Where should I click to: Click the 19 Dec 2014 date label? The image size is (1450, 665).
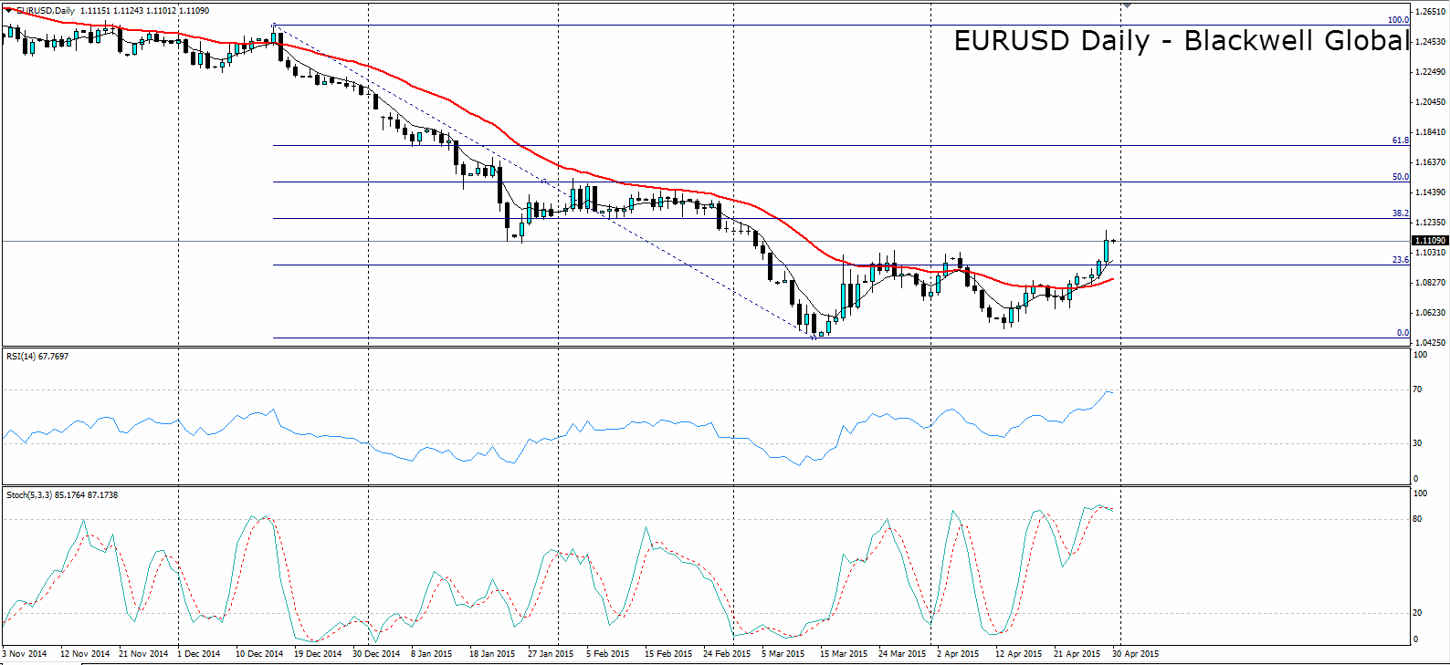pyautogui.click(x=317, y=654)
